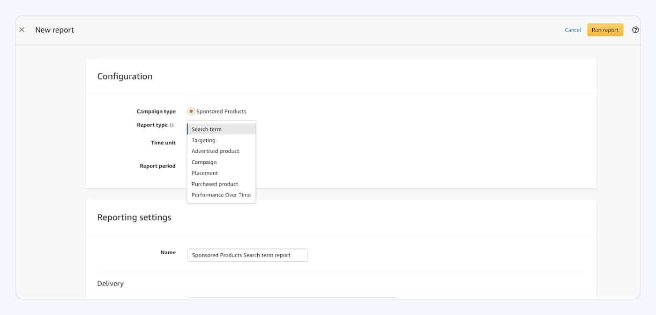Choose Campaign report type
The image size is (656, 315).
click(221, 162)
